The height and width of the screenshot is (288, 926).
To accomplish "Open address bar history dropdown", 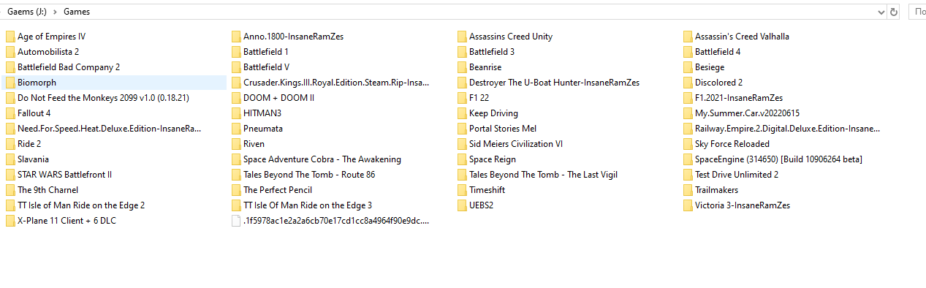I will point(881,12).
